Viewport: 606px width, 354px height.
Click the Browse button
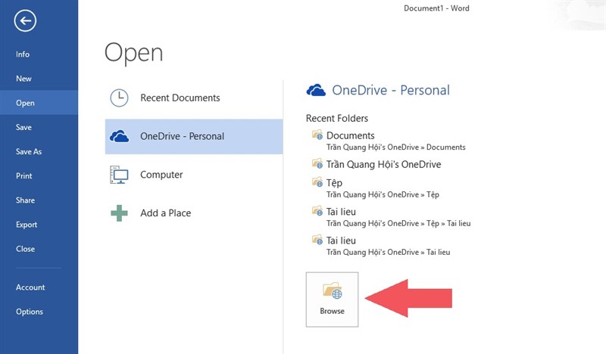click(x=332, y=300)
